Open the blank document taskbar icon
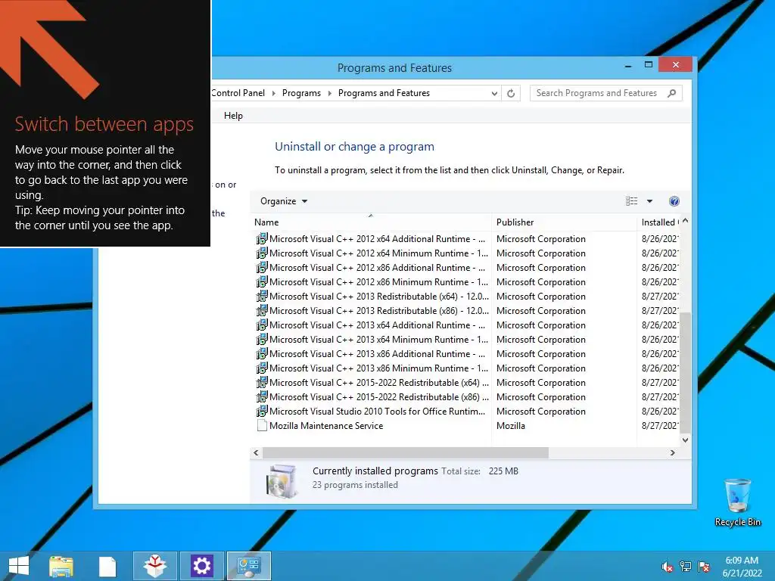 click(x=107, y=567)
